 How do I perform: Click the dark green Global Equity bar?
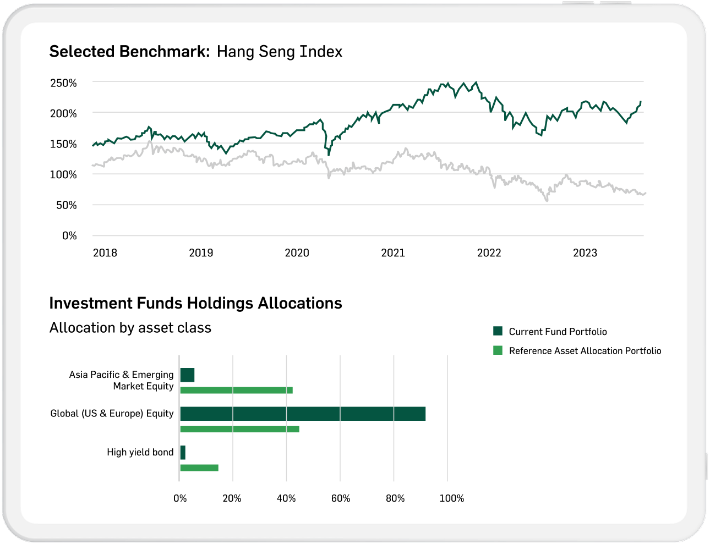pyautogui.click(x=303, y=414)
